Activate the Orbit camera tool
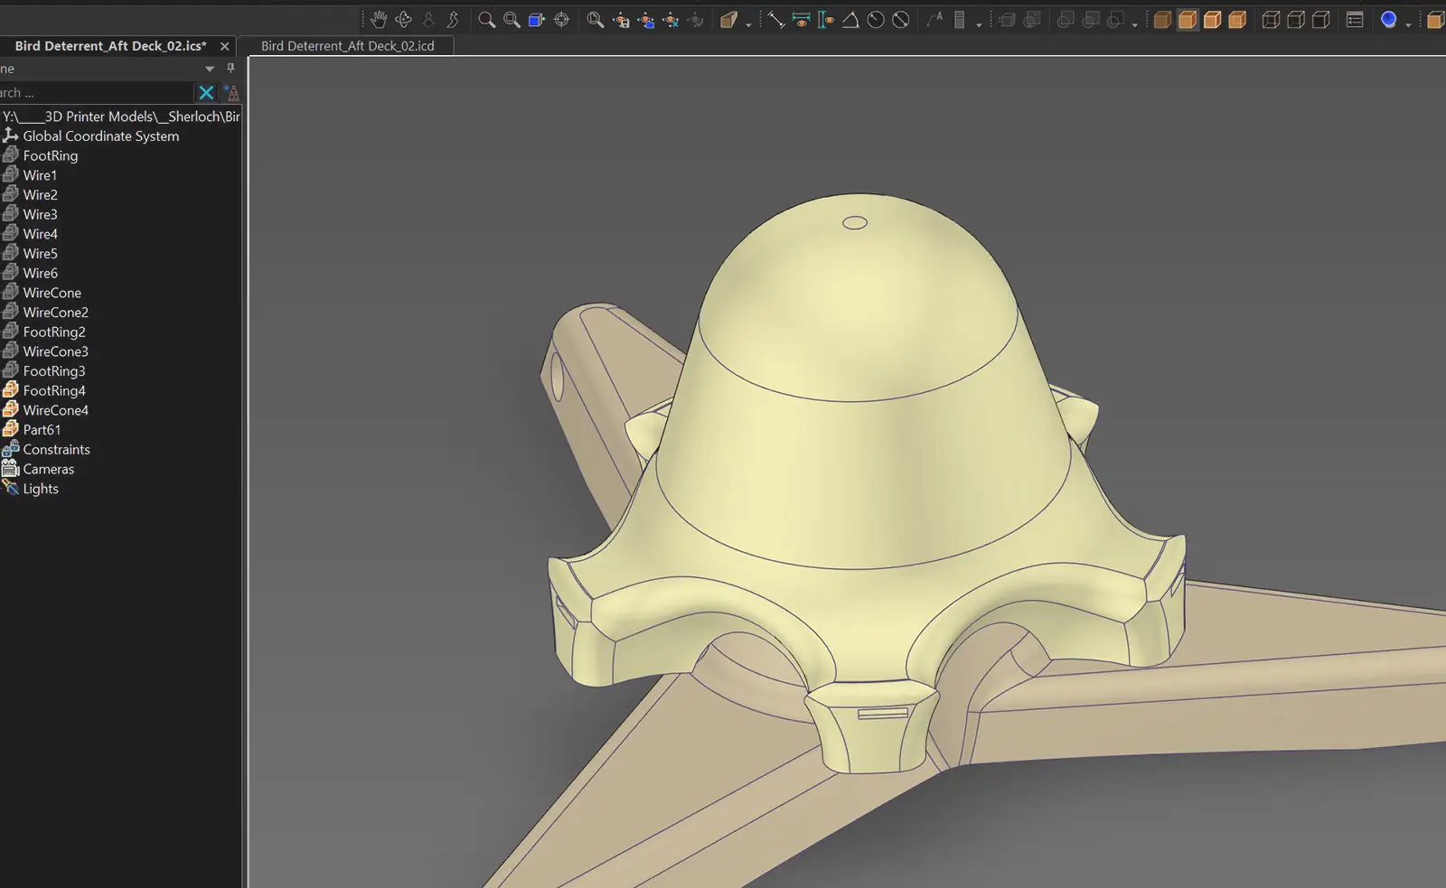Viewport: 1446px width, 888px height. tap(404, 20)
